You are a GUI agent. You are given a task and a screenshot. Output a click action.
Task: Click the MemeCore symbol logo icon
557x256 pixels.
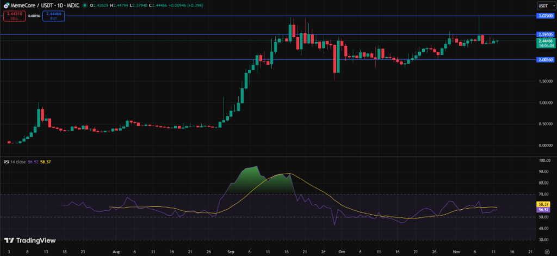[x=5, y=6]
